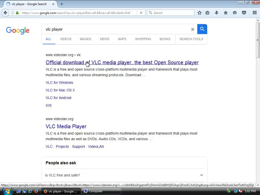Open the VideoLAN sitelink
Image resolution: width=260 pixels, height=195 pixels.
(96, 147)
